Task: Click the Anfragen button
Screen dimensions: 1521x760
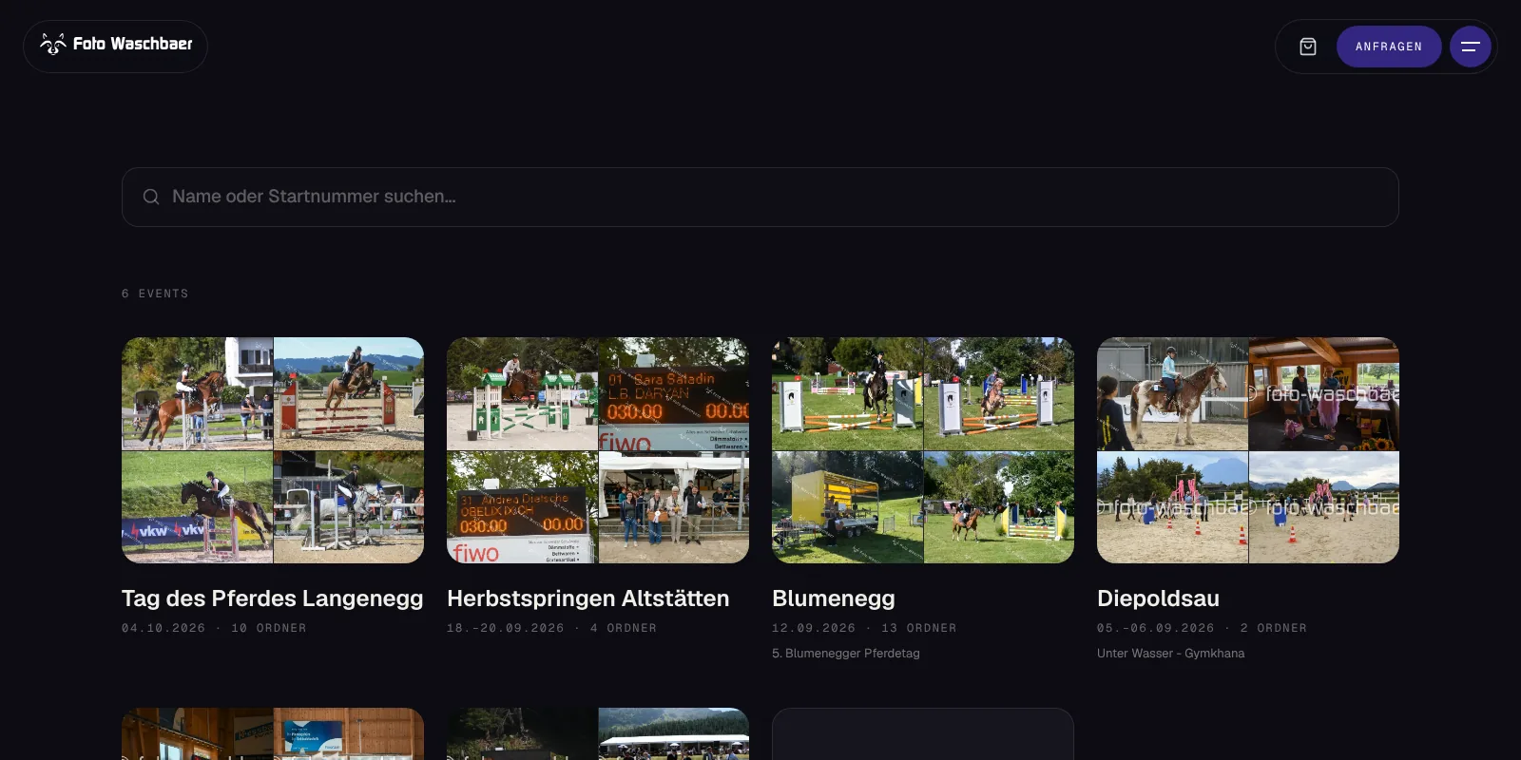Action: pos(1389,47)
